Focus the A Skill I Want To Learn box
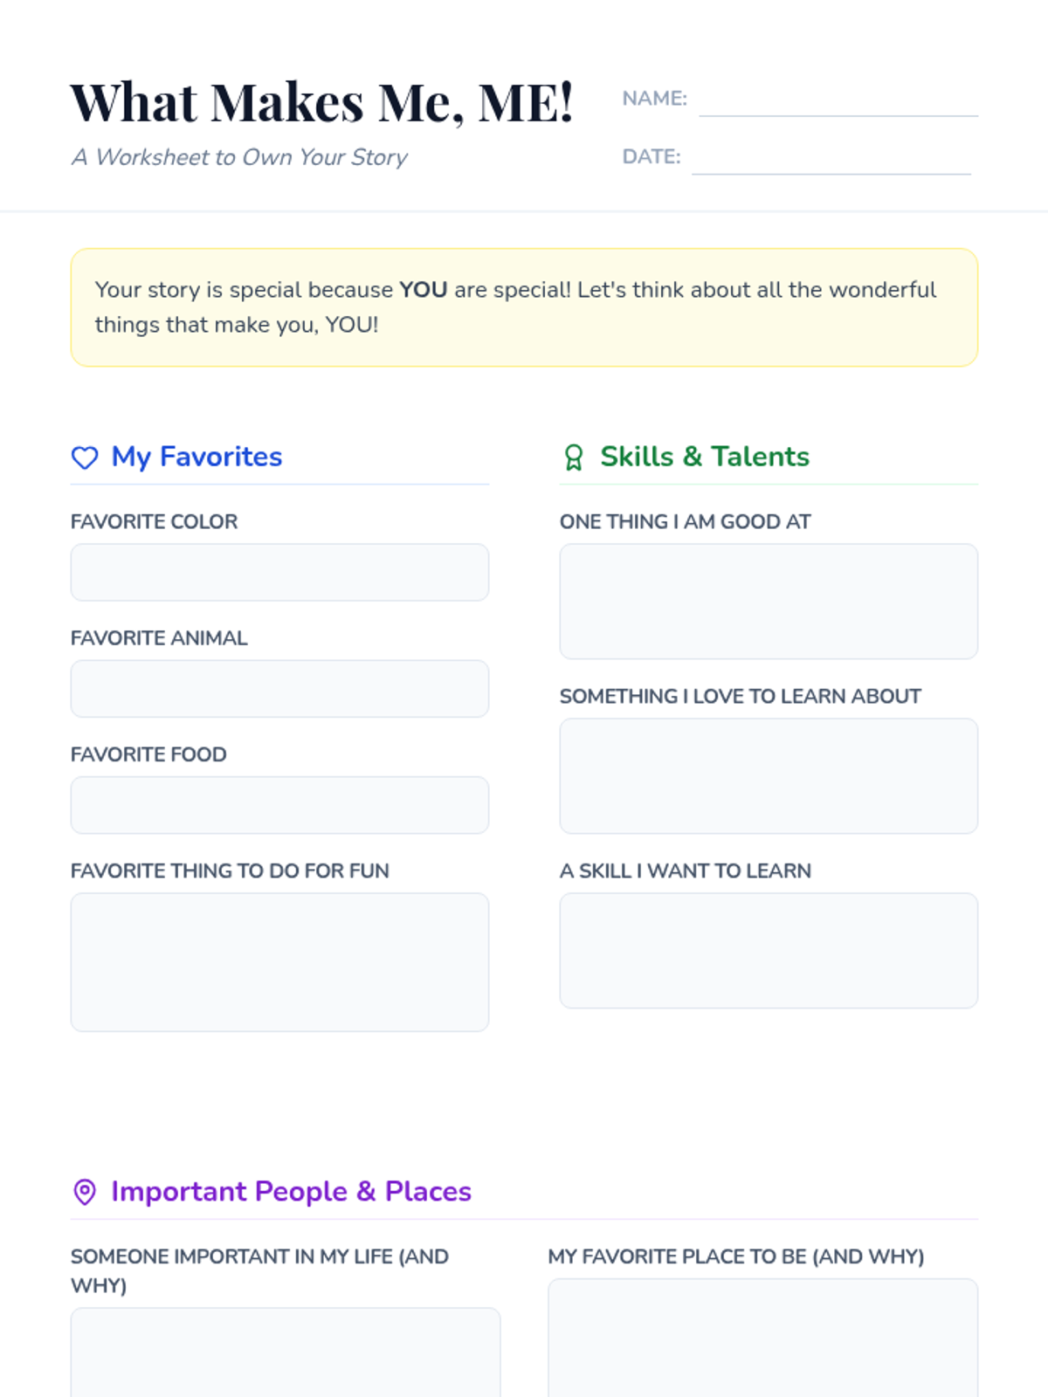The height and width of the screenshot is (1397, 1048). pyautogui.click(x=769, y=950)
